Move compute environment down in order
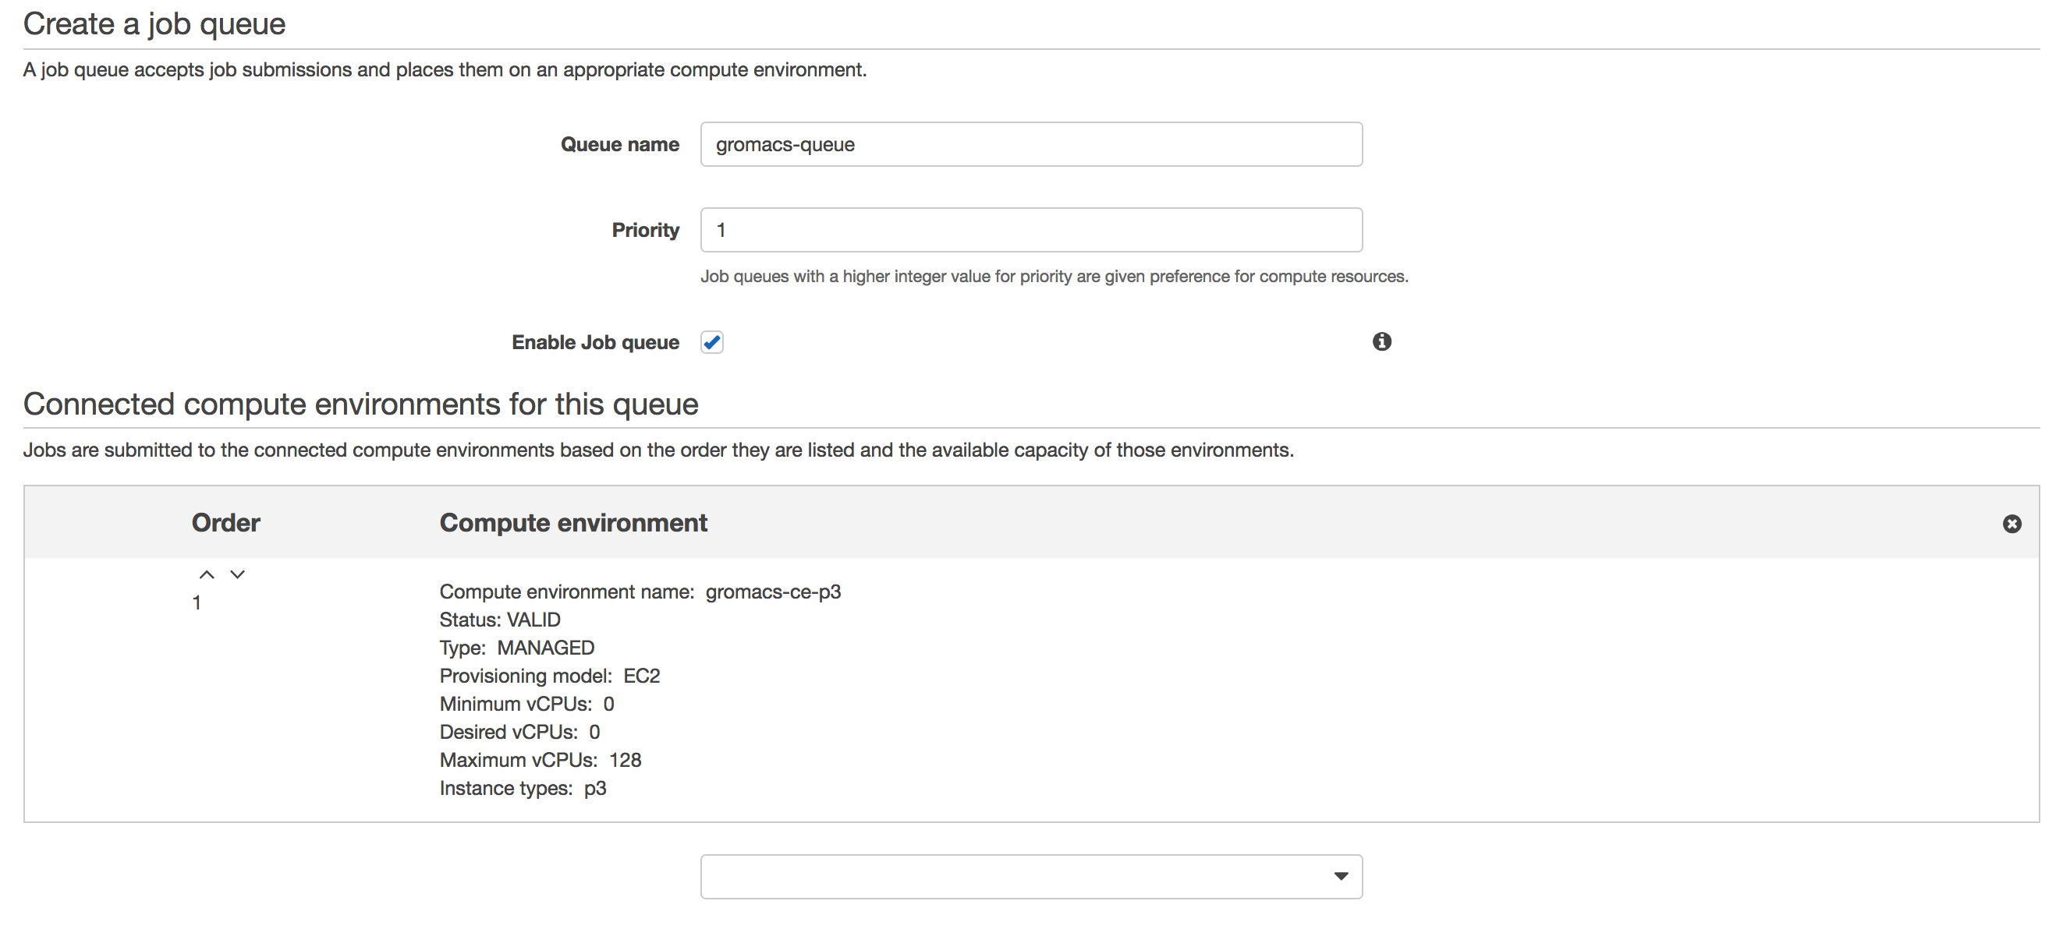2070x929 pixels. [237, 575]
